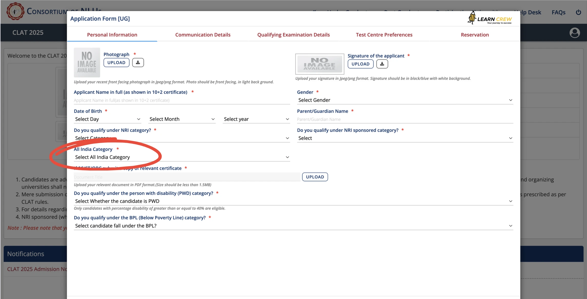Go to the Reservation tab
This screenshot has height=299, width=587.
point(475,35)
